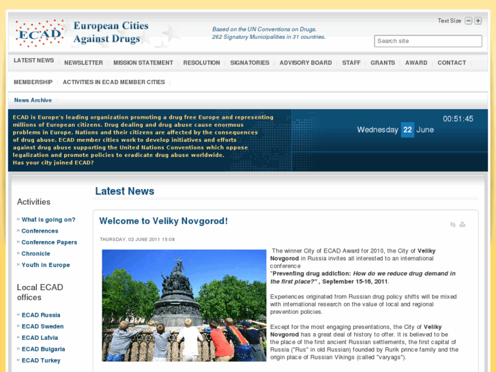496x372 pixels.
Task: Open the ECAD Bulgaria office link
Action: [44, 349]
